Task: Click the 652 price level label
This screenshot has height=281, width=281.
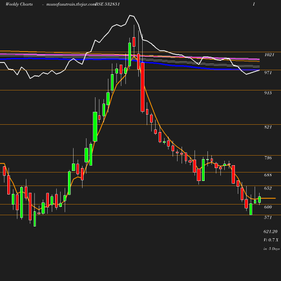Action: 268,188
